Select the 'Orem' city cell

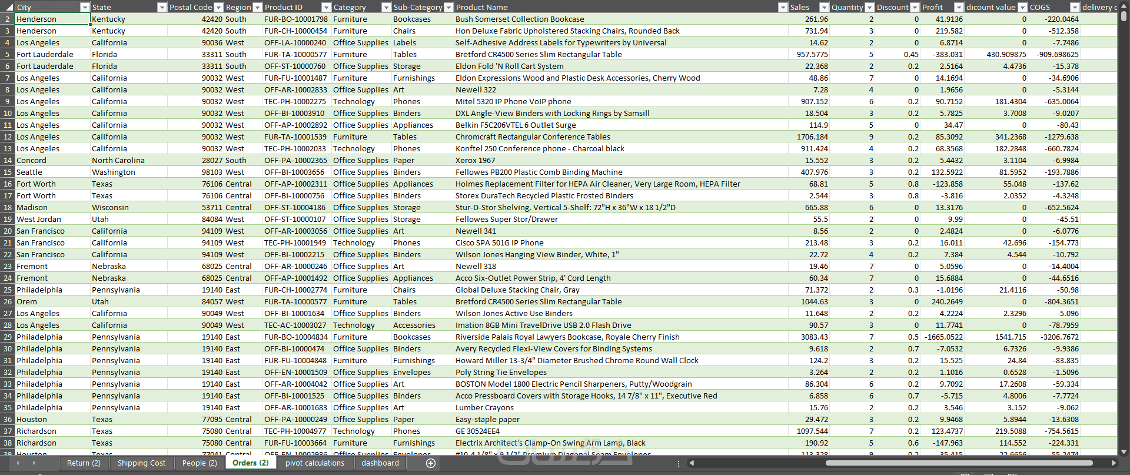coord(53,301)
